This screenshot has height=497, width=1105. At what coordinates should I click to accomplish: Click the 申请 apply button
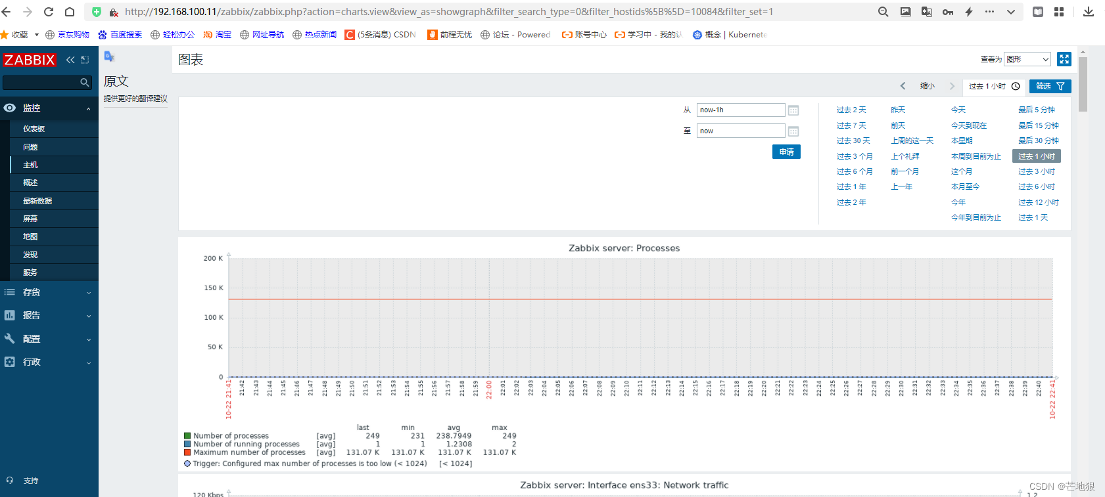tap(786, 152)
